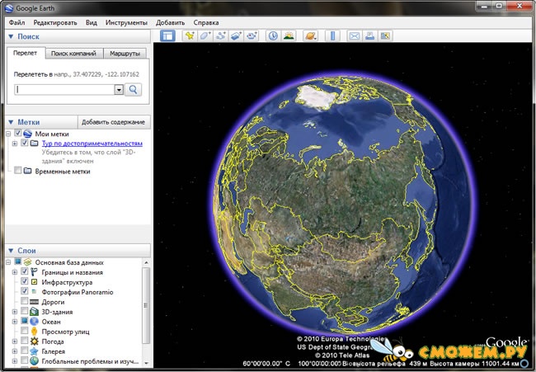536x372 pixels.
Task: Enable the Галерея layer checkbox
Action: 24,351
